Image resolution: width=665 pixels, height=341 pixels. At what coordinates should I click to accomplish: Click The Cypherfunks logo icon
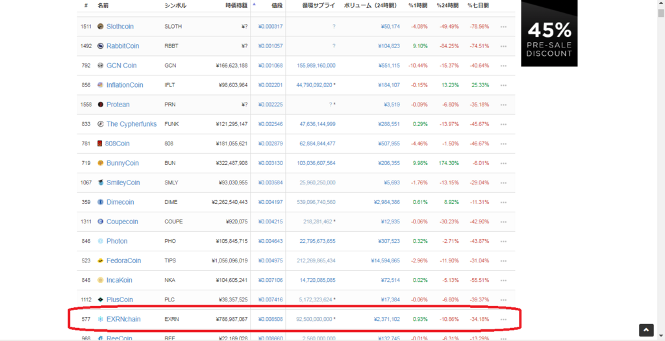click(x=101, y=124)
